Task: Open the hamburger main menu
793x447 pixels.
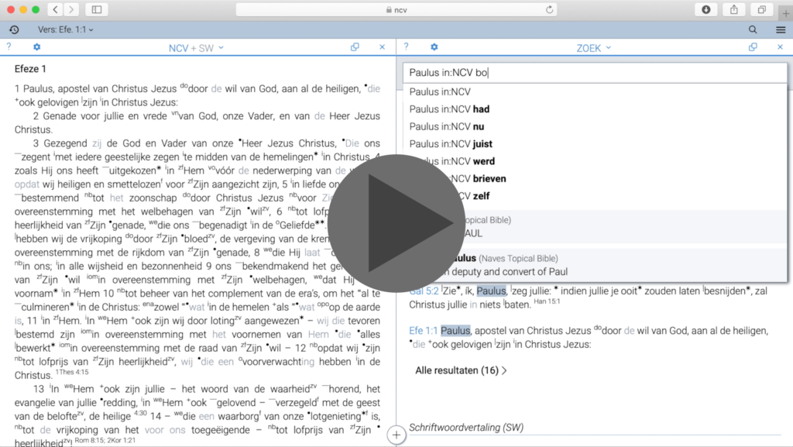Action: coord(781,30)
